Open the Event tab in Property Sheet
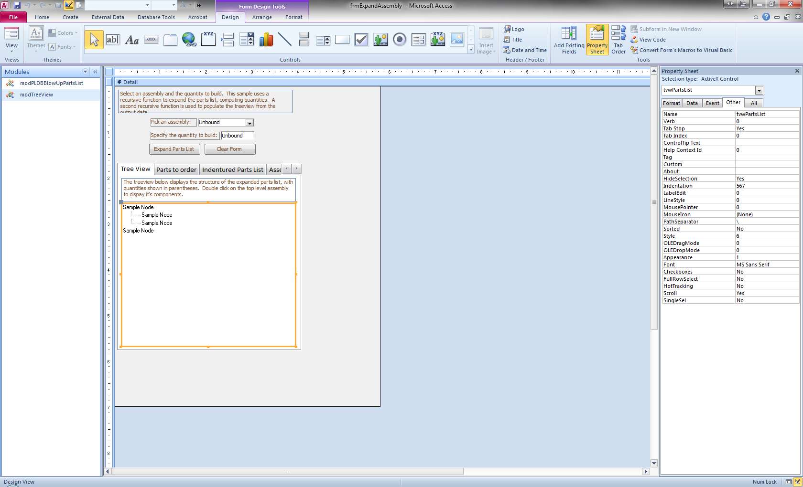The height and width of the screenshot is (487, 803). pyautogui.click(x=712, y=103)
